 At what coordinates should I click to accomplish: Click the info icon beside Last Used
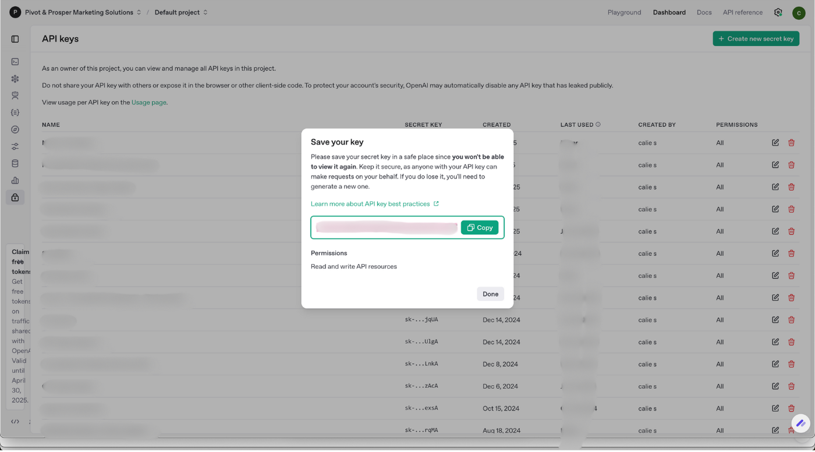[598, 124]
